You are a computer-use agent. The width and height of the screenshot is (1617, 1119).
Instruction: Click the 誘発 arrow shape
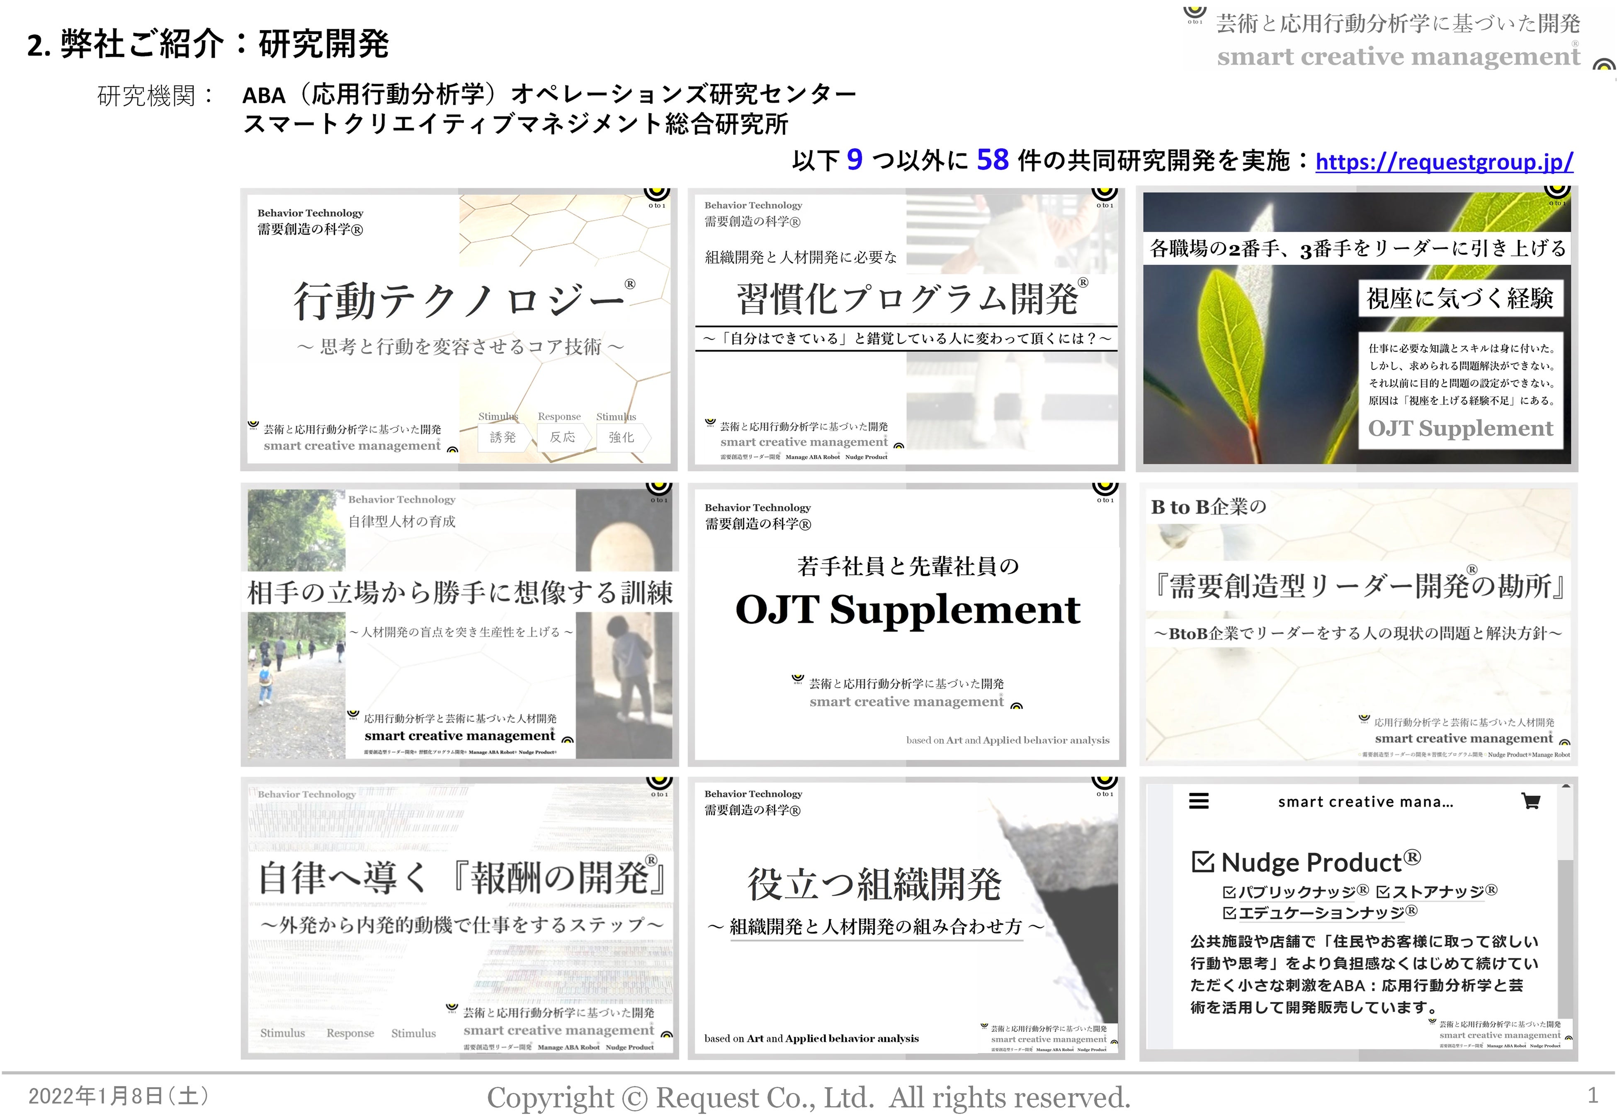click(503, 438)
